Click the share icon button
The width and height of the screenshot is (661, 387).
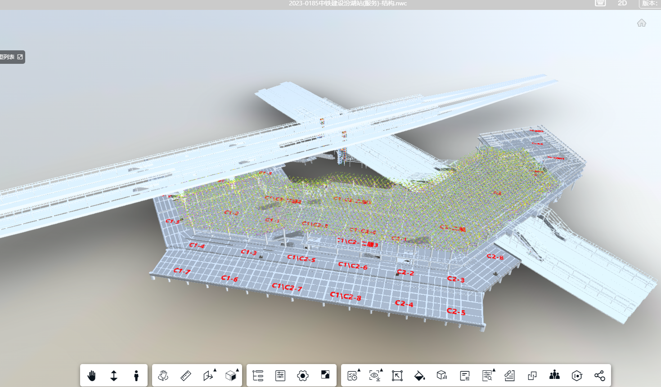tap(599, 376)
